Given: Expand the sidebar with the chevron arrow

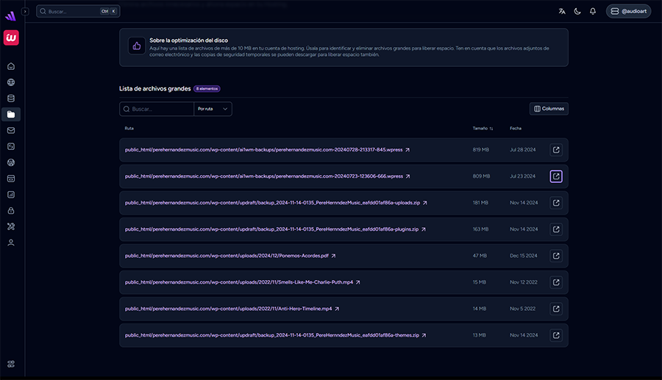Looking at the screenshot, I should [x=25, y=11].
